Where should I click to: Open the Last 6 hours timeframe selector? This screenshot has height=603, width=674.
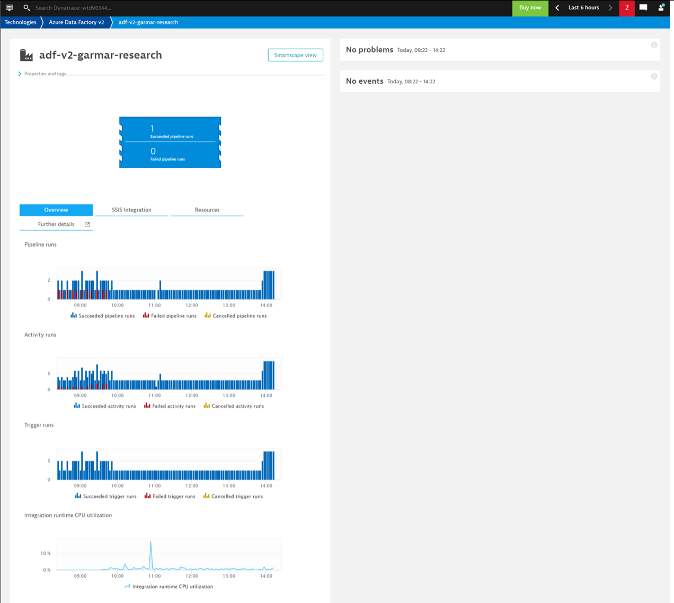(x=583, y=8)
